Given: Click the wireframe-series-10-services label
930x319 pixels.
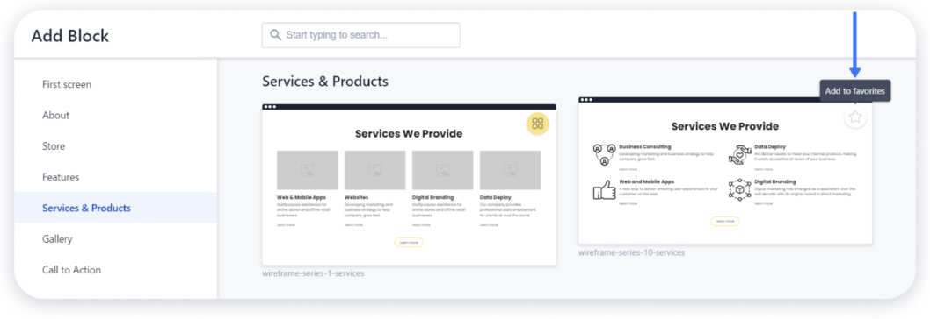Looking at the screenshot, I should [x=632, y=252].
